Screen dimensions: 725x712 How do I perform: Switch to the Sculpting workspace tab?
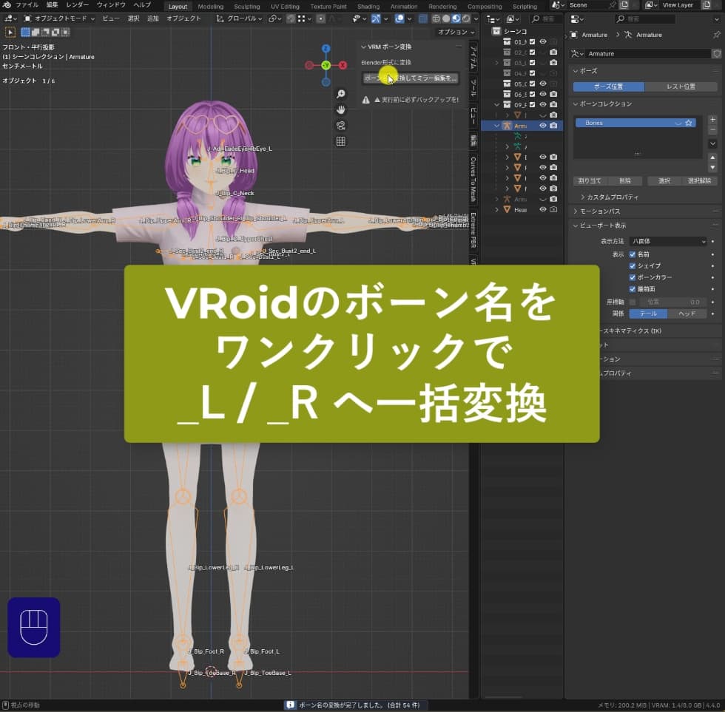246,7
